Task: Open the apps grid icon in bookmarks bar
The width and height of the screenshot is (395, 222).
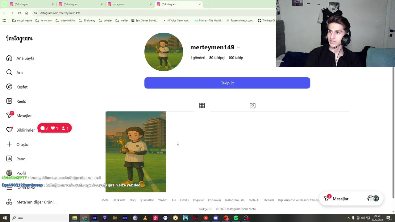Action: click(x=4, y=21)
